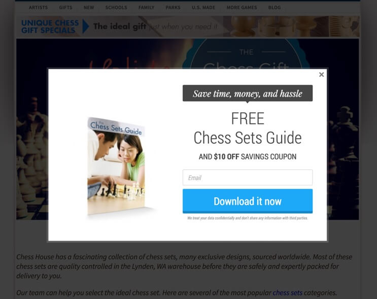Close the popup with the X icon
377x299 pixels.
(321, 74)
